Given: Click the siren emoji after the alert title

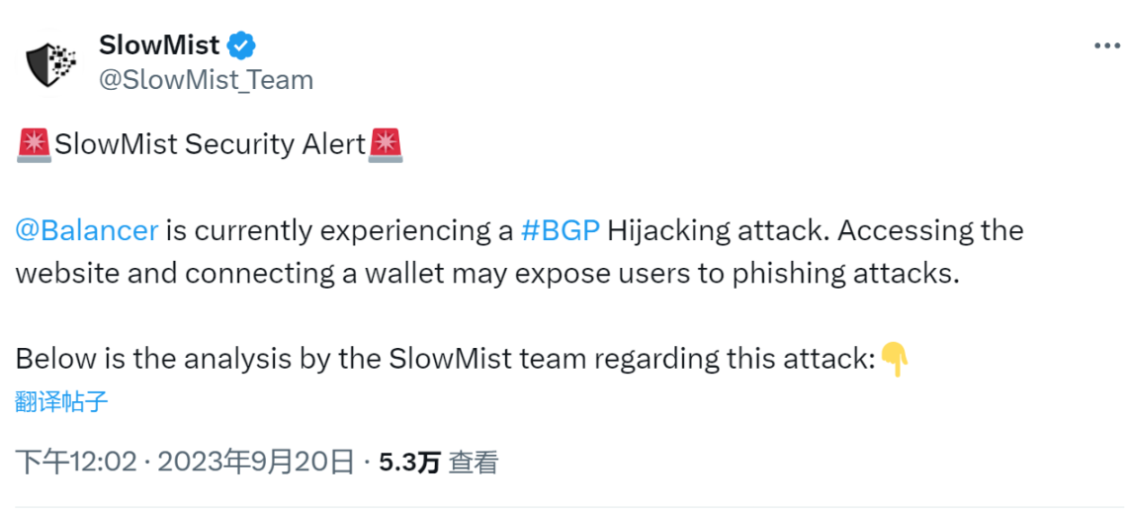Looking at the screenshot, I should pyautogui.click(x=386, y=144).
